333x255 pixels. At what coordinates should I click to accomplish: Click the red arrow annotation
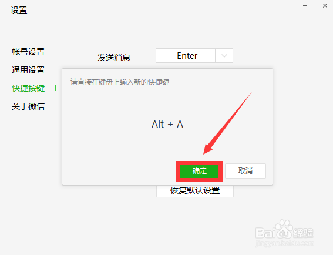click(227, 123)
